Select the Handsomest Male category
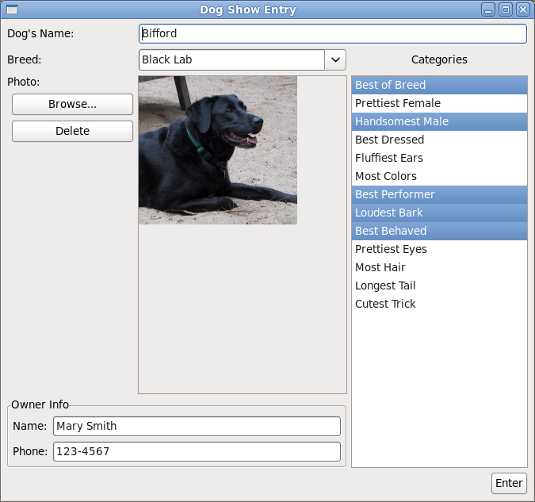The height and width of the screenshot is (502, 535). click(439, 121)
